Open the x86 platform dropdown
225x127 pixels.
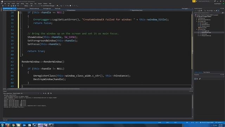pos(35,6)
